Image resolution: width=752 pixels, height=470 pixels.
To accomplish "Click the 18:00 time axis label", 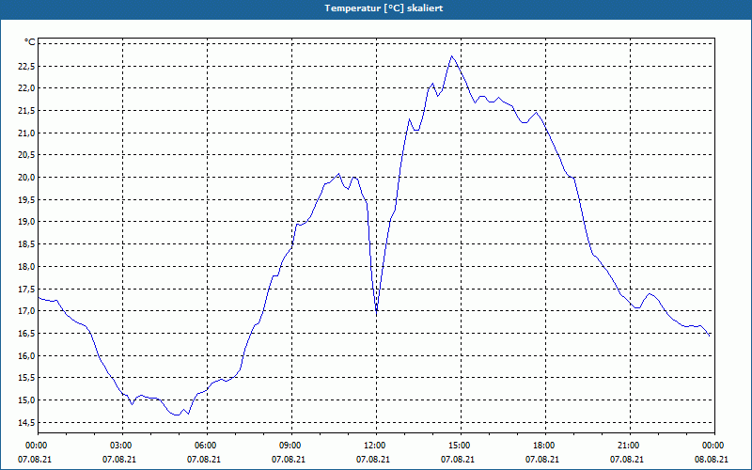I will tap(542, 446).
